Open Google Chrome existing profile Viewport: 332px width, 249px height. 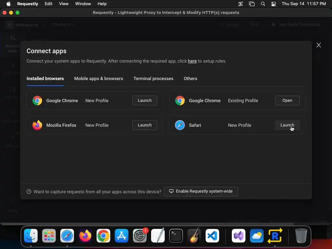287,101
